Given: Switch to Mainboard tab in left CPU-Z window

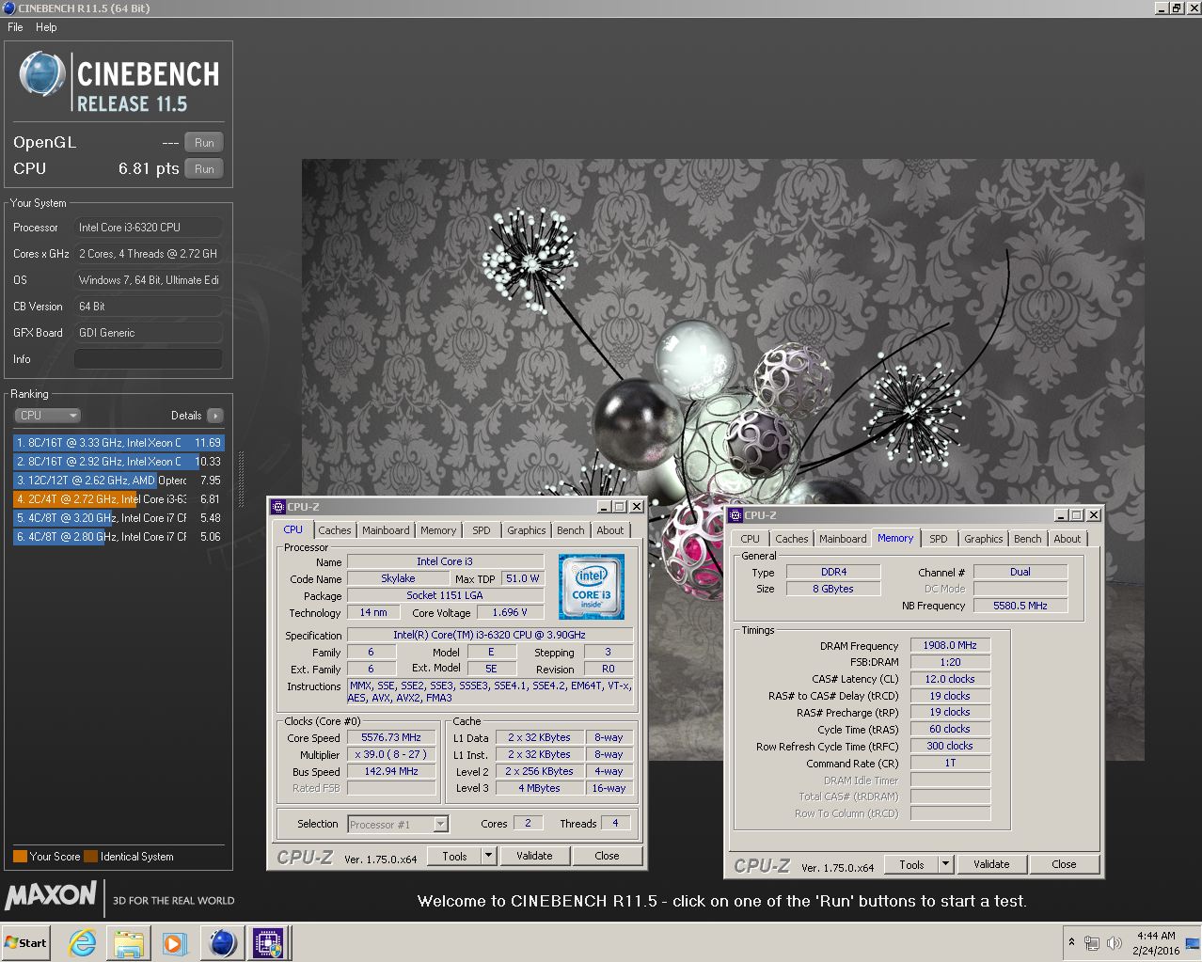Looking at the screenshot, I should pos(386,530).
